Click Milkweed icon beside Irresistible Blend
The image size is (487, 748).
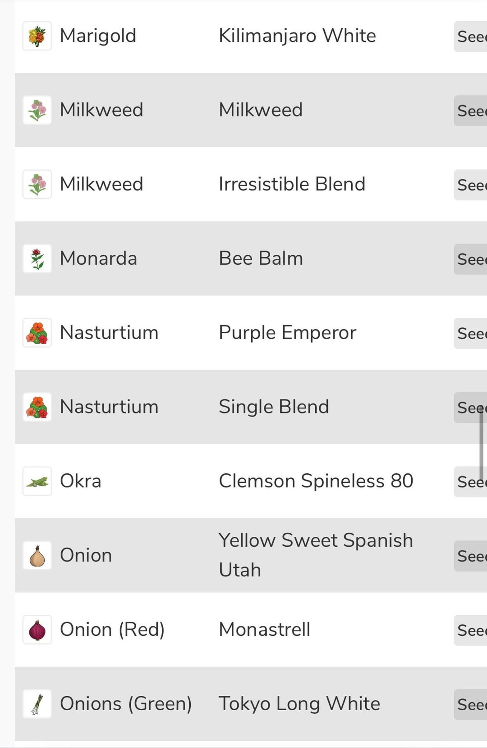tap(37, 185)
